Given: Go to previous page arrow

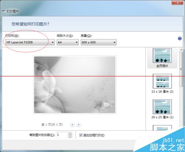Looking at the screenshot, I should pyautogui.click(x=73, y=125).
